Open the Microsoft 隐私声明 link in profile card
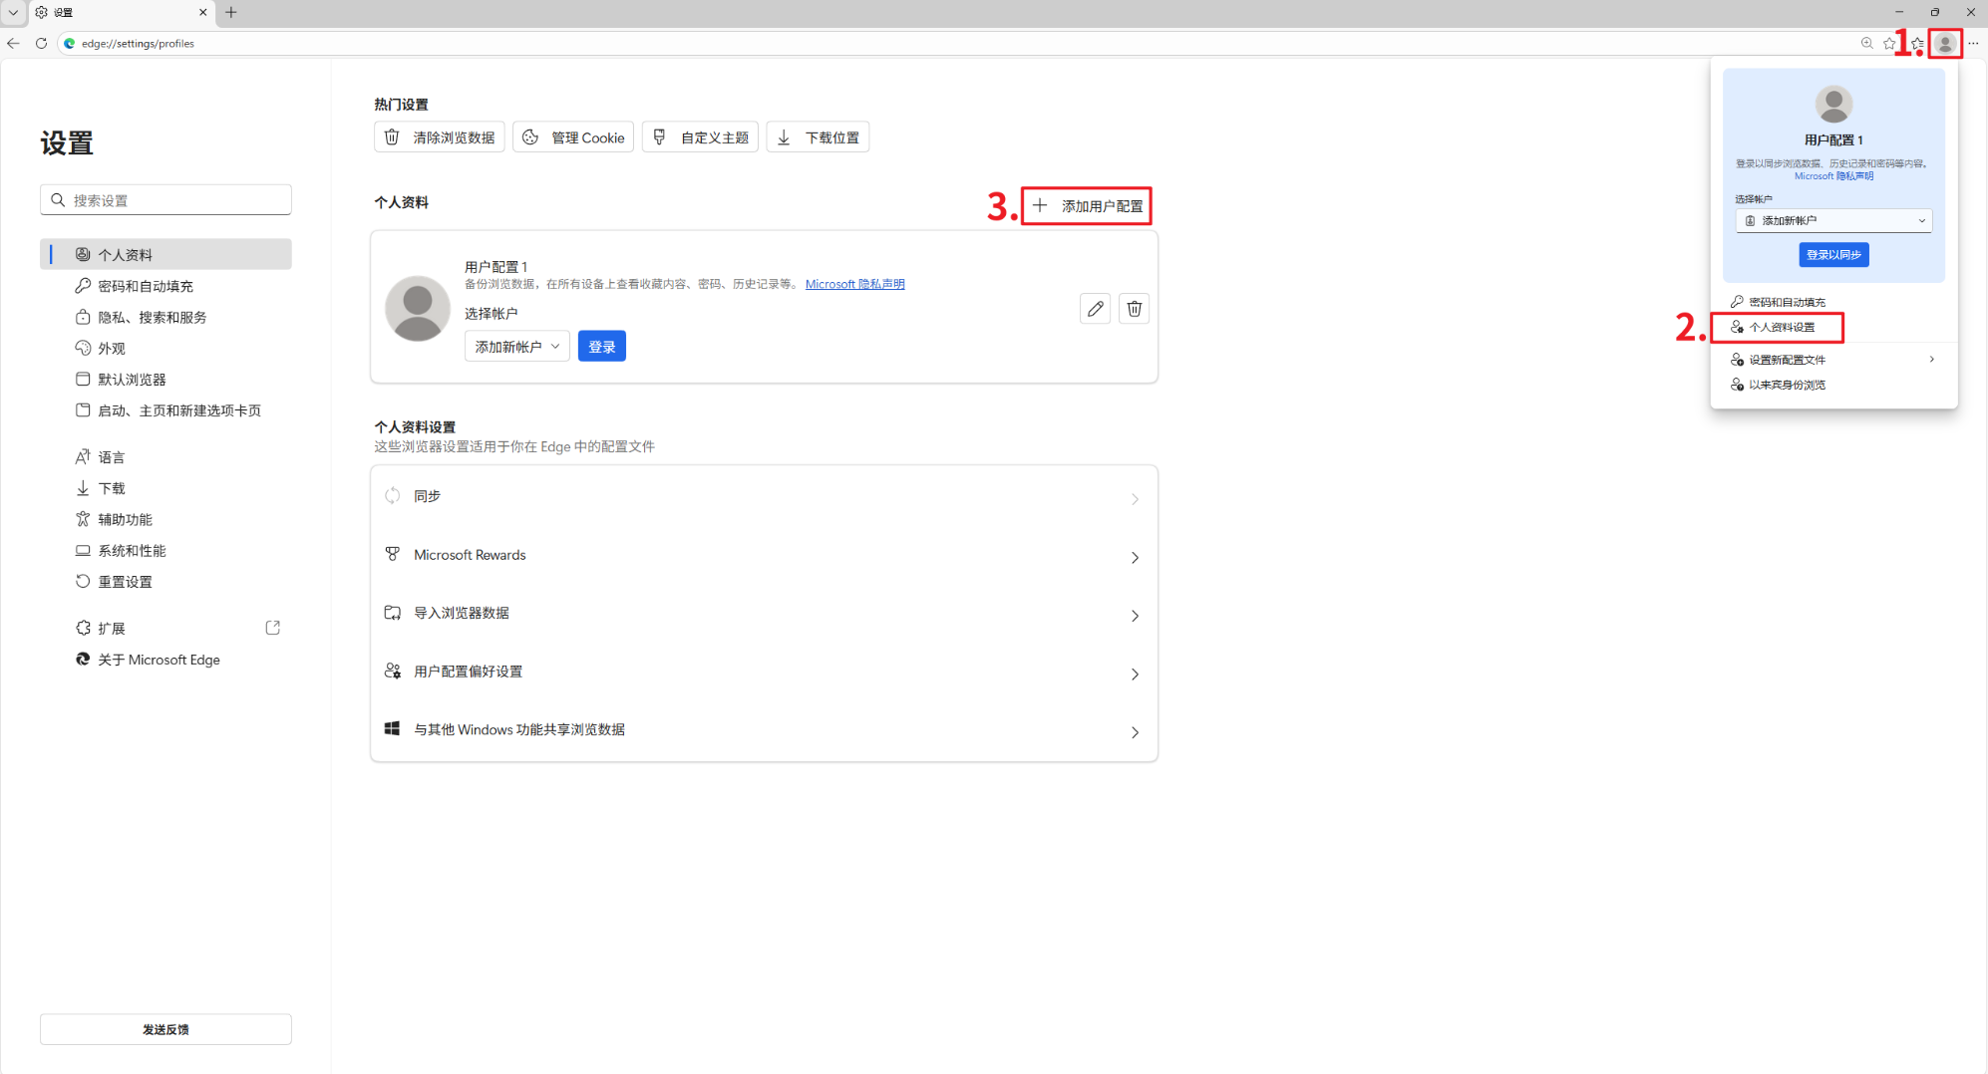This screenshot has height=1074, width=1988. coord(854,284)
